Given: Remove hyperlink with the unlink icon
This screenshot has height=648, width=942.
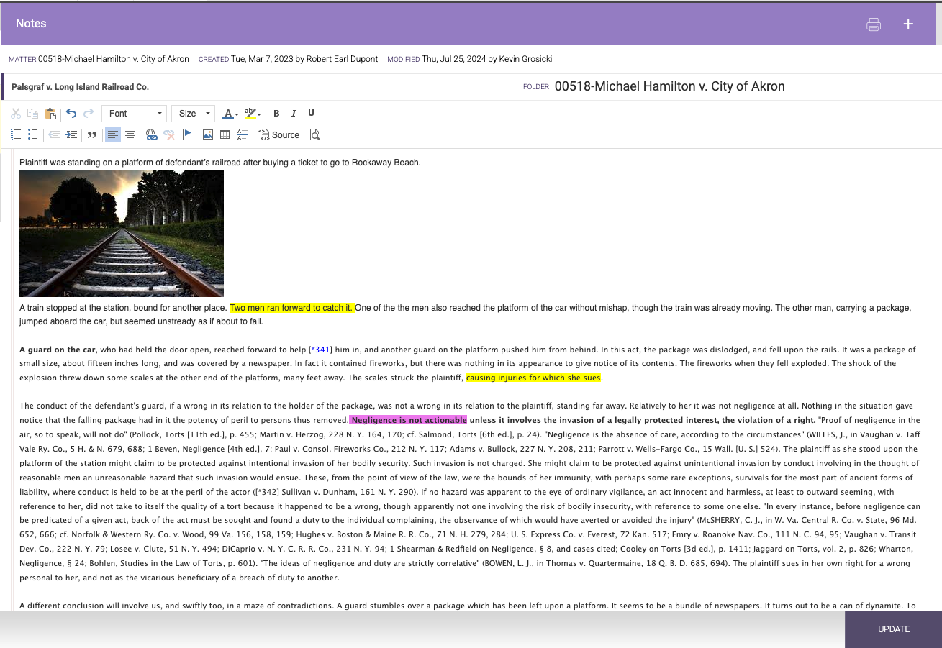Looking at the screenshot, I should (169, 134).
